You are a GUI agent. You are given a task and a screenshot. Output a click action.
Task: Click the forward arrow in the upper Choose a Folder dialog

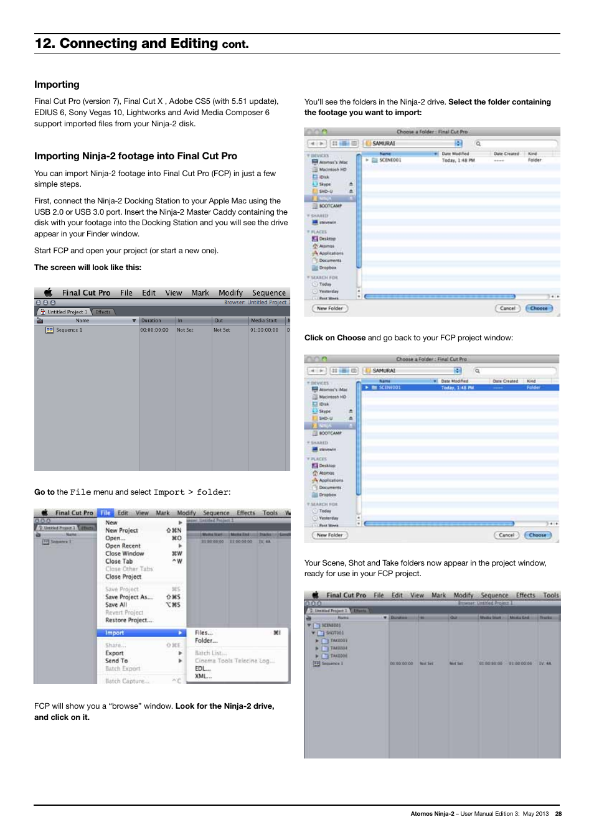(322, 143)
